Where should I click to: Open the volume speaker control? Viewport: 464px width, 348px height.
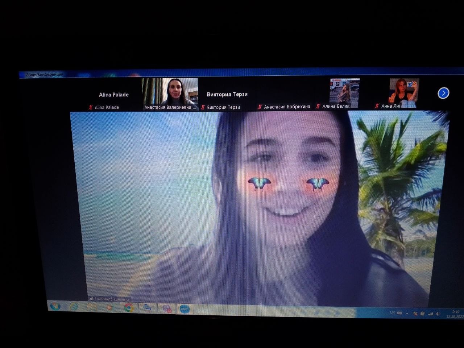(x=438, y=314)
